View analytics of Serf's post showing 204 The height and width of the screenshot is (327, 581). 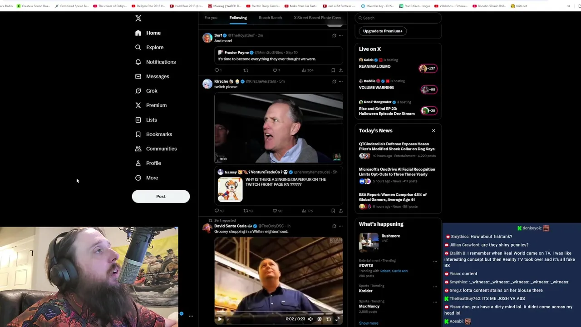coord(308,70)
